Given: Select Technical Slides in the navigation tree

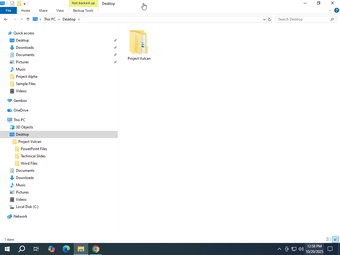Looking at the screenshot, I should [33, 156].
